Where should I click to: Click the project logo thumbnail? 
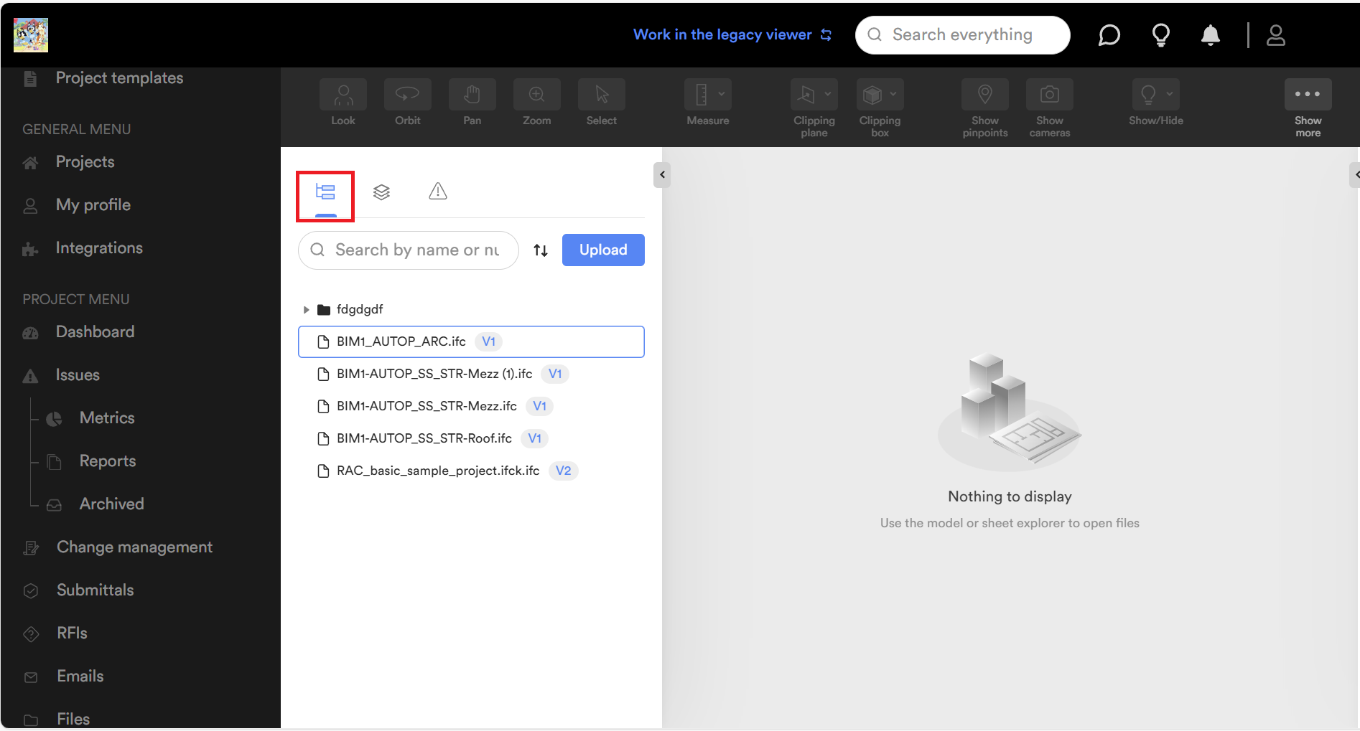point(31,35)
